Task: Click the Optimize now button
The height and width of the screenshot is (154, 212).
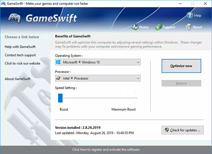Action: [x=181, y=66]
